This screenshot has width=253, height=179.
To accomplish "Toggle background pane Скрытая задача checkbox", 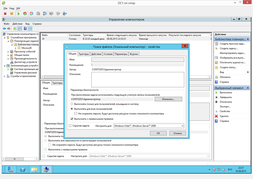I will click(x=44, y=156).
